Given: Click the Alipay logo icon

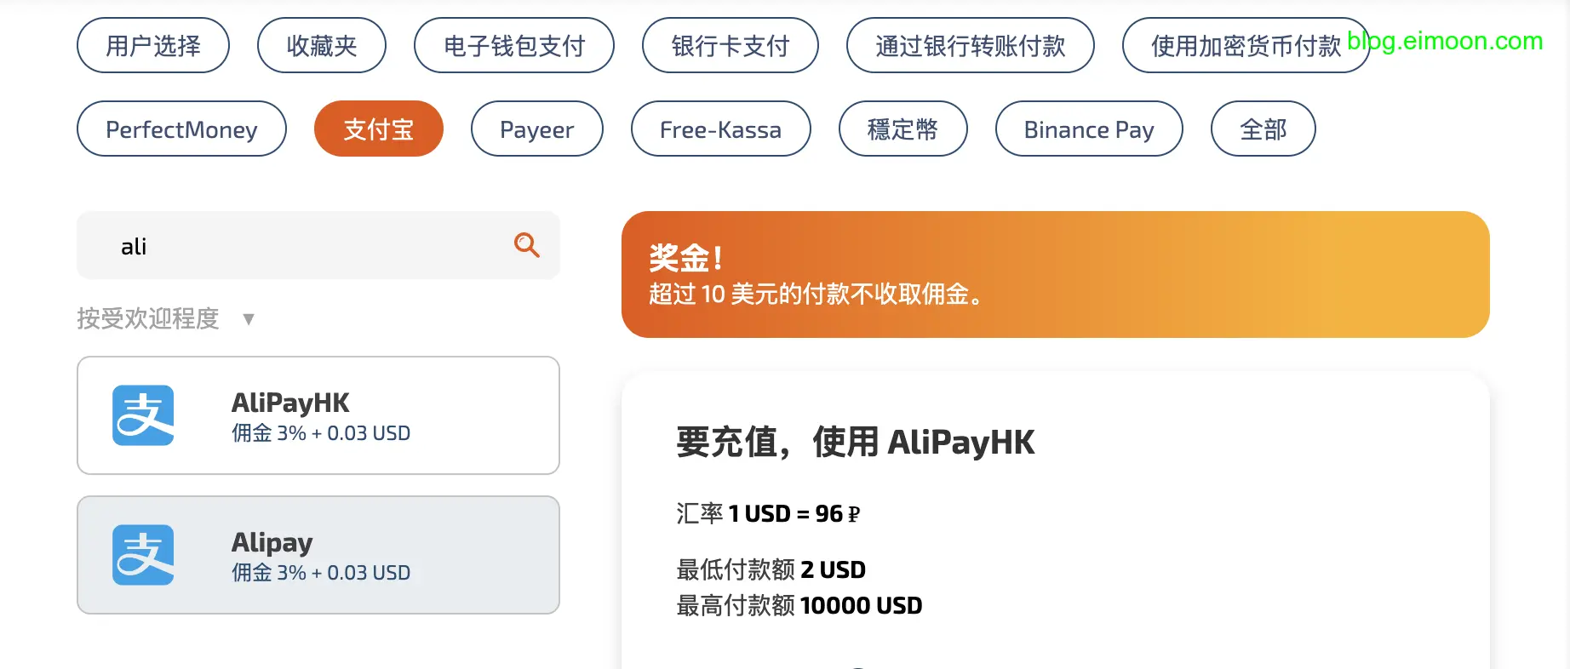Looking at the screenshot, I should 143,555.
